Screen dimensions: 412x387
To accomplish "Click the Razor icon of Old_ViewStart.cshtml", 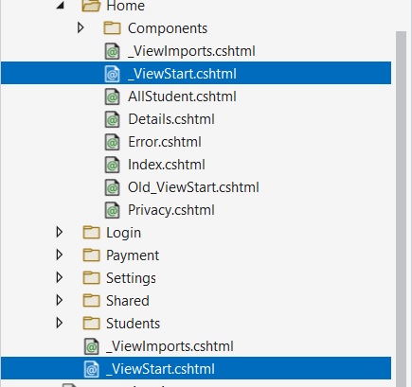I will pos(112,187).
